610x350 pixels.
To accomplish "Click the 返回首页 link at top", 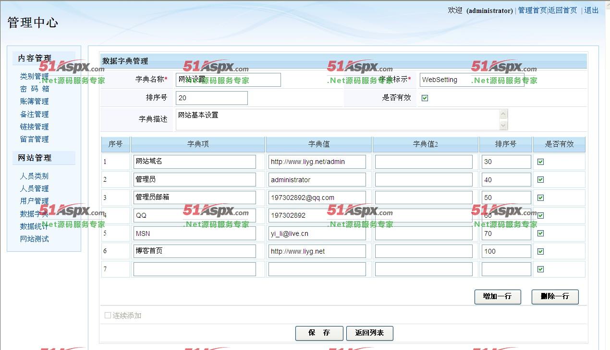I will point(562,10).
